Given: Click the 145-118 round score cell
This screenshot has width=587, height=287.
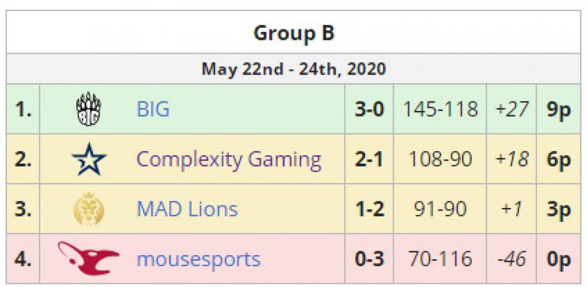Looking at the screenshot, I should 440,109.
